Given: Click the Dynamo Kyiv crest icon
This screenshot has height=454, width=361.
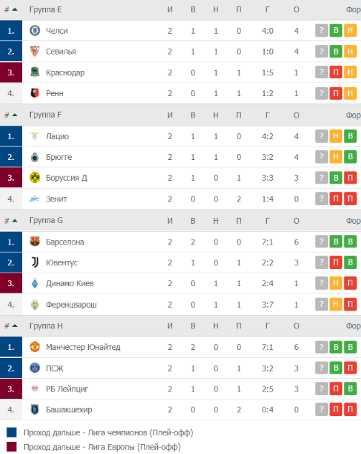Looking at the screenshot, I should tap(34, 283).
